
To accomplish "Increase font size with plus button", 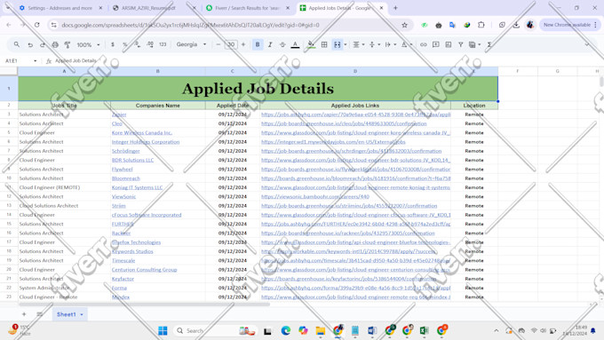I will (243, 44).
